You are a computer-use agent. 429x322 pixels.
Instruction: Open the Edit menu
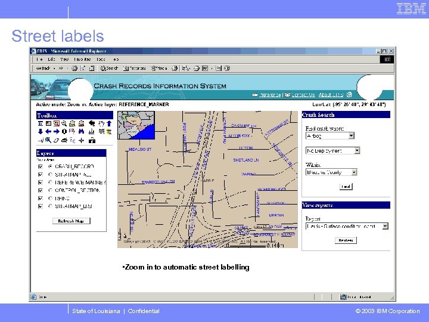click(x=51, y=59)
